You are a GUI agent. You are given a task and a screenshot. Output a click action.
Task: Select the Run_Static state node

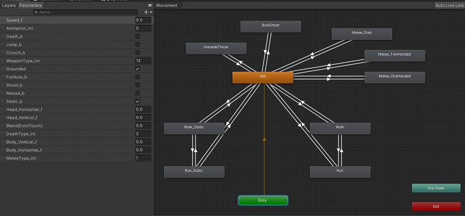coord(194,172)
